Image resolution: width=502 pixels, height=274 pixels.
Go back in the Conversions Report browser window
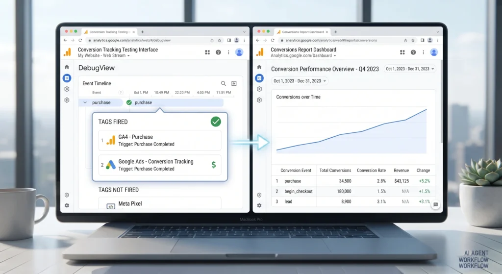(x=258, y=40)
